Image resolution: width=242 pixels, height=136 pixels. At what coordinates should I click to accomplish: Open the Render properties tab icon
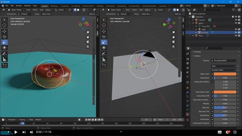coord(188,59)
